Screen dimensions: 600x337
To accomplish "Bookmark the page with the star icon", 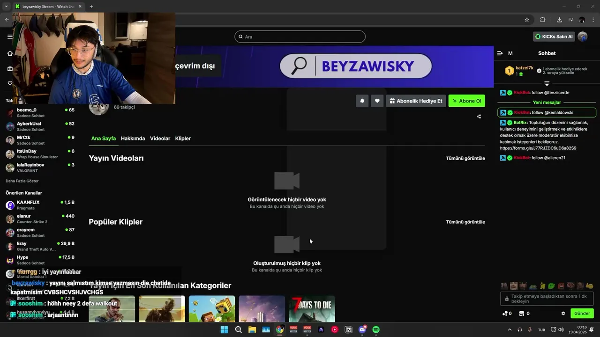I will [x=527, y=20].
